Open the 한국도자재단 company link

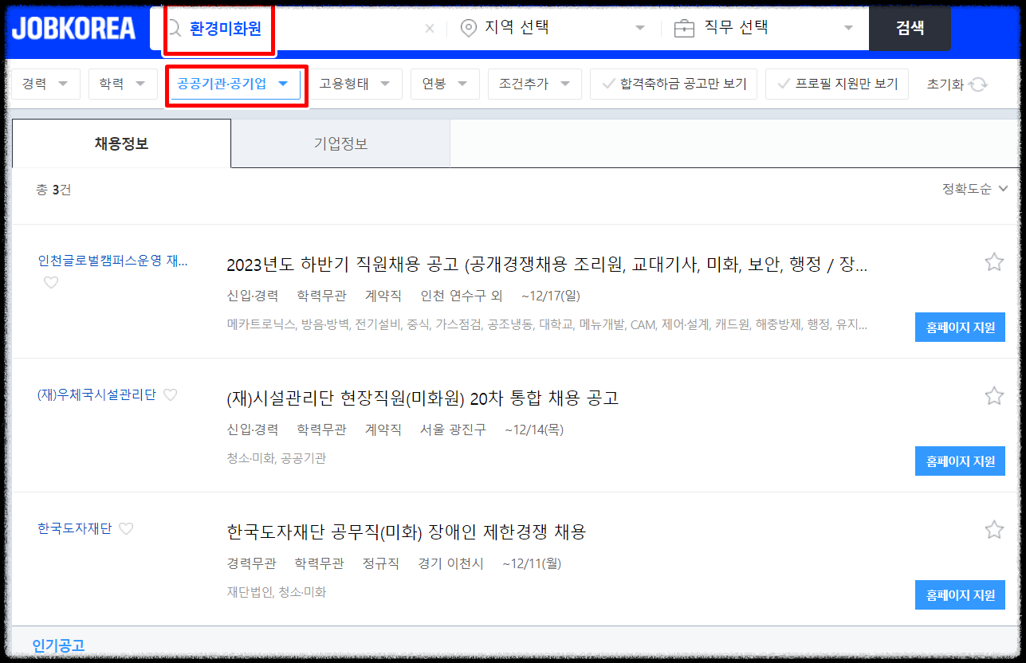tap(74, 528)
